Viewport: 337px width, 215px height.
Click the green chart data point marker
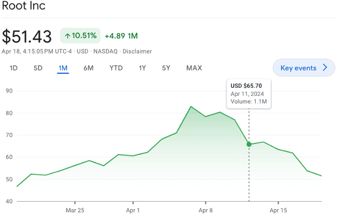tap(249, 144)
